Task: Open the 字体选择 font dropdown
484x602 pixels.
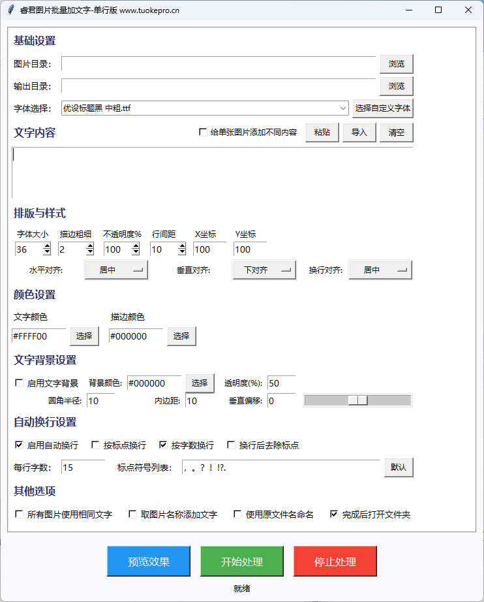Action: 343,108
